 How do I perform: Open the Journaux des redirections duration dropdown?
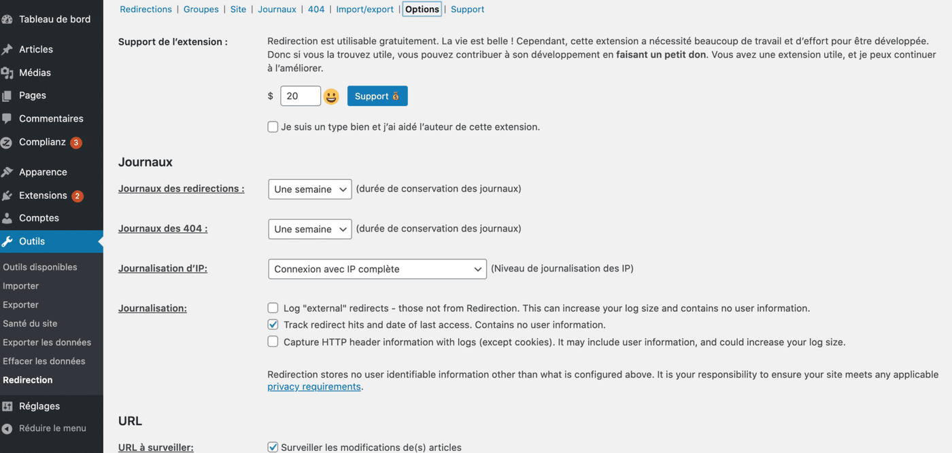point(309,189)
